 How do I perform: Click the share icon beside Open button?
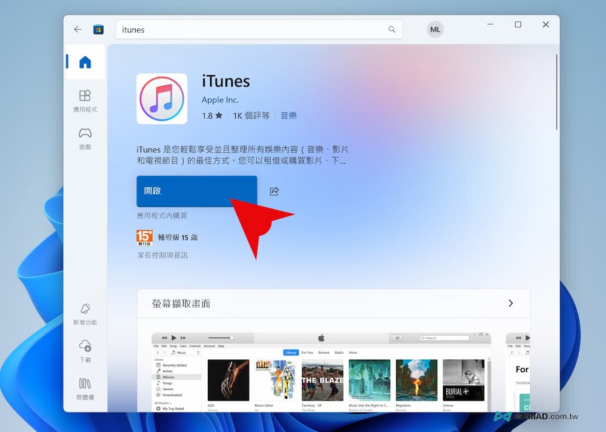pos(274,191)
